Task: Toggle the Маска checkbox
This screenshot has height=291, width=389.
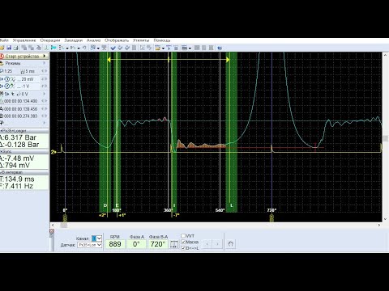Action: 183,242
